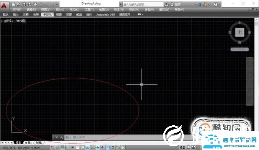Viewport: 259px width, 150px height.
Task: Click 西 on the ViewCube compass
Action: point(230,32)
